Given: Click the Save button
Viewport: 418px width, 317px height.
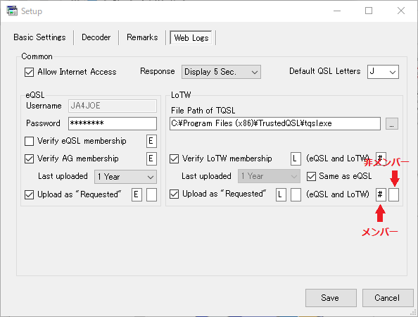Looking at the screenshot, I should pyautogui.click(x=331, y=298).
